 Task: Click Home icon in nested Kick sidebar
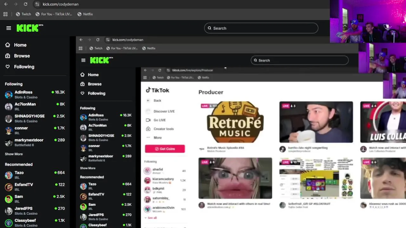click(82, 75)
